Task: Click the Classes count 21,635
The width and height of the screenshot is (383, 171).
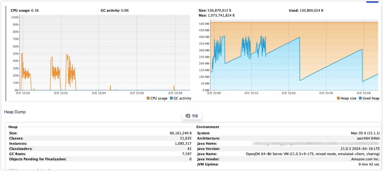Action: [x=186, y=138]
